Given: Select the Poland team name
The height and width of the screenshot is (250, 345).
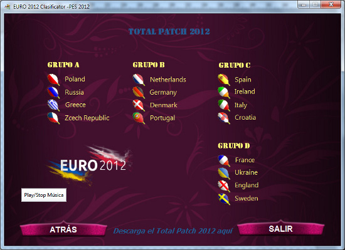Looking at the screenshot, I should click(75, 79).
